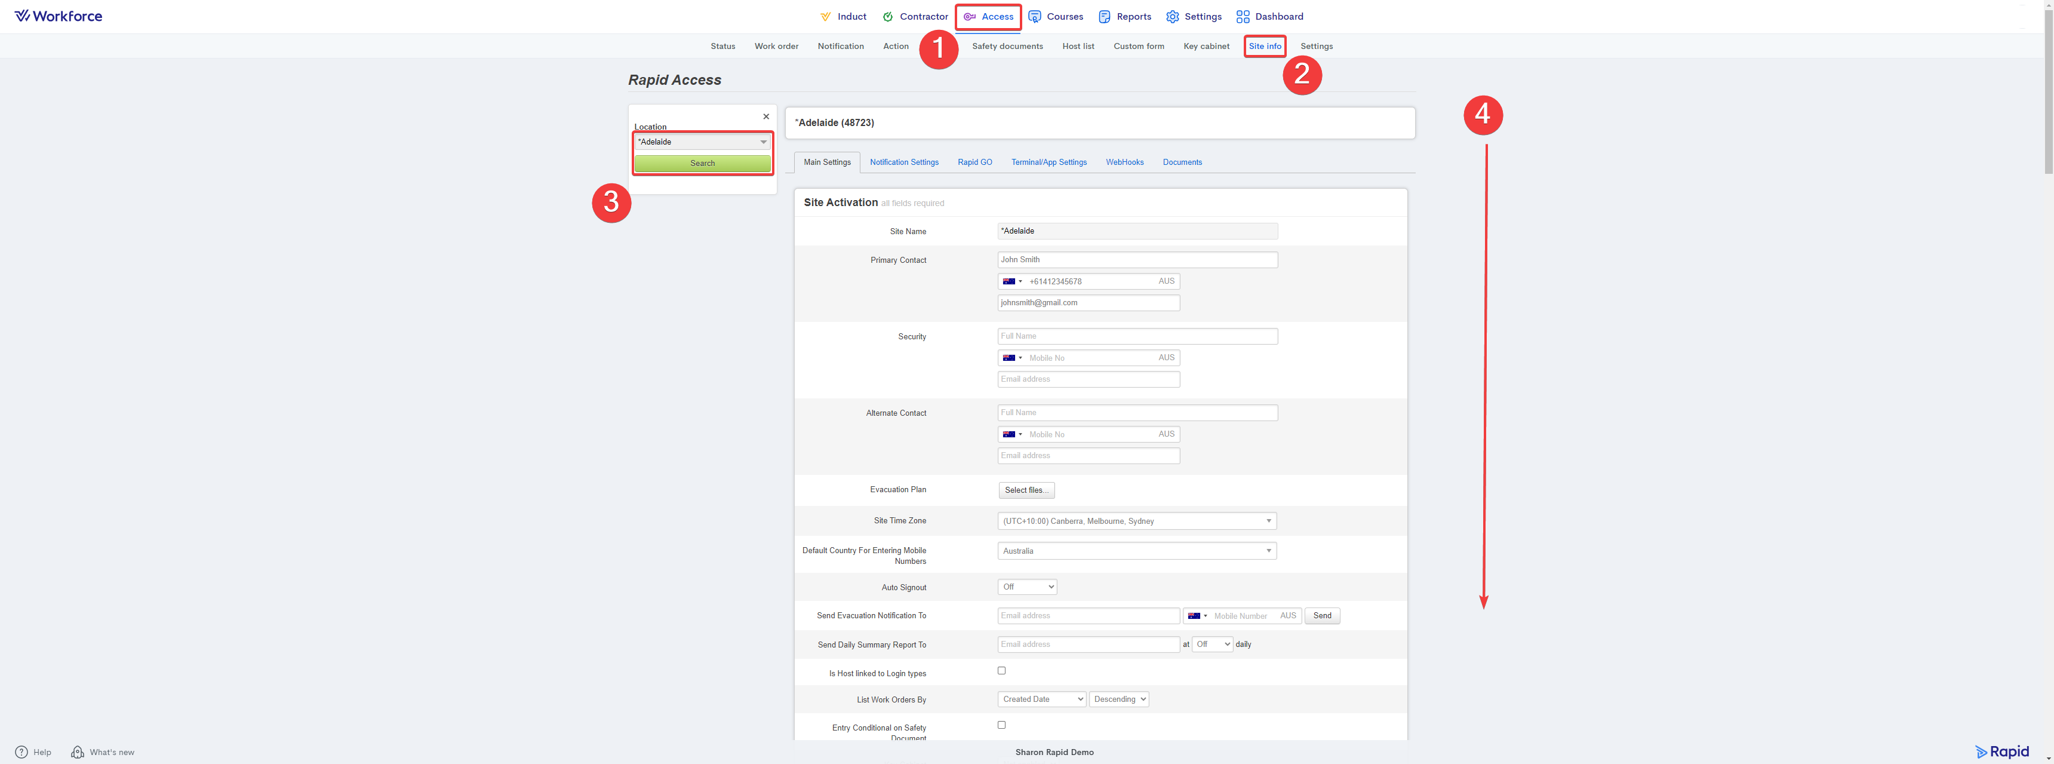Click the Workforce logo

[x=58, y=16]
